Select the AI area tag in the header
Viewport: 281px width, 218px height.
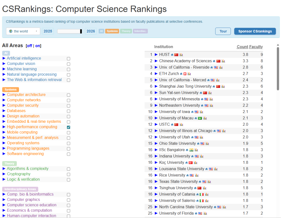101,31
